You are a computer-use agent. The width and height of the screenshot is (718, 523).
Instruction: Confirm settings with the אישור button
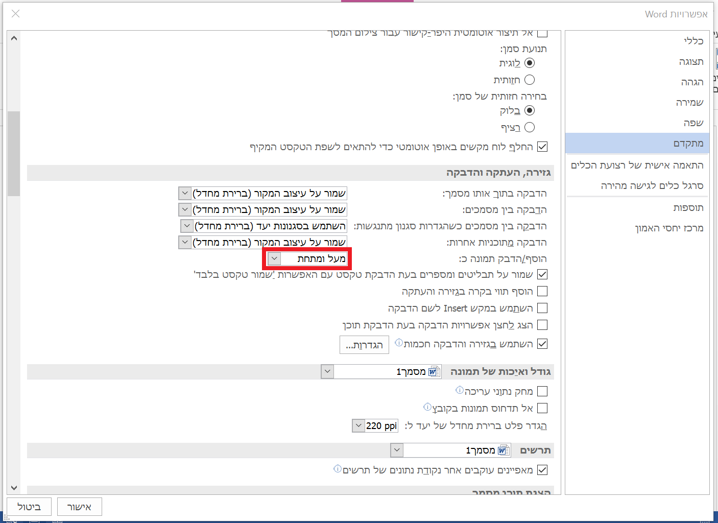(x=79, y=506)
